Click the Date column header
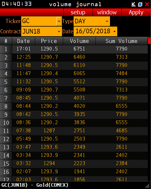Viewport: 151px width, 189px height. 24,41
